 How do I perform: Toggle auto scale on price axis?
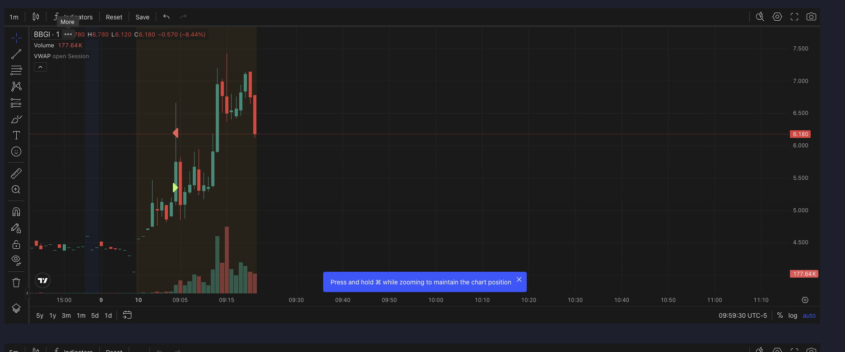pyautogui.click(x=809, y=315)
